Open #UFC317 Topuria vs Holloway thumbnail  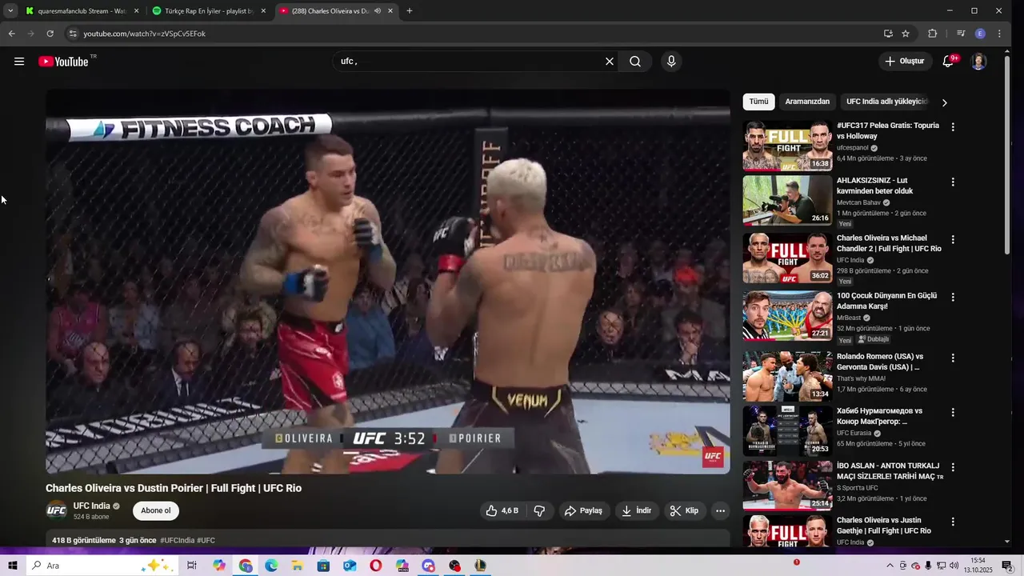coord(787,146)
